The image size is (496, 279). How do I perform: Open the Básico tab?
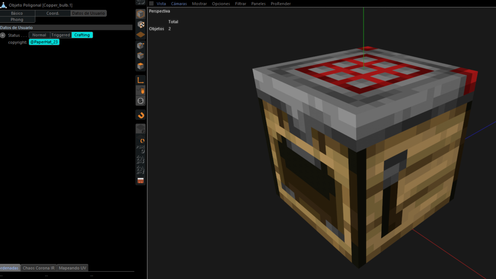coord(17,13)
